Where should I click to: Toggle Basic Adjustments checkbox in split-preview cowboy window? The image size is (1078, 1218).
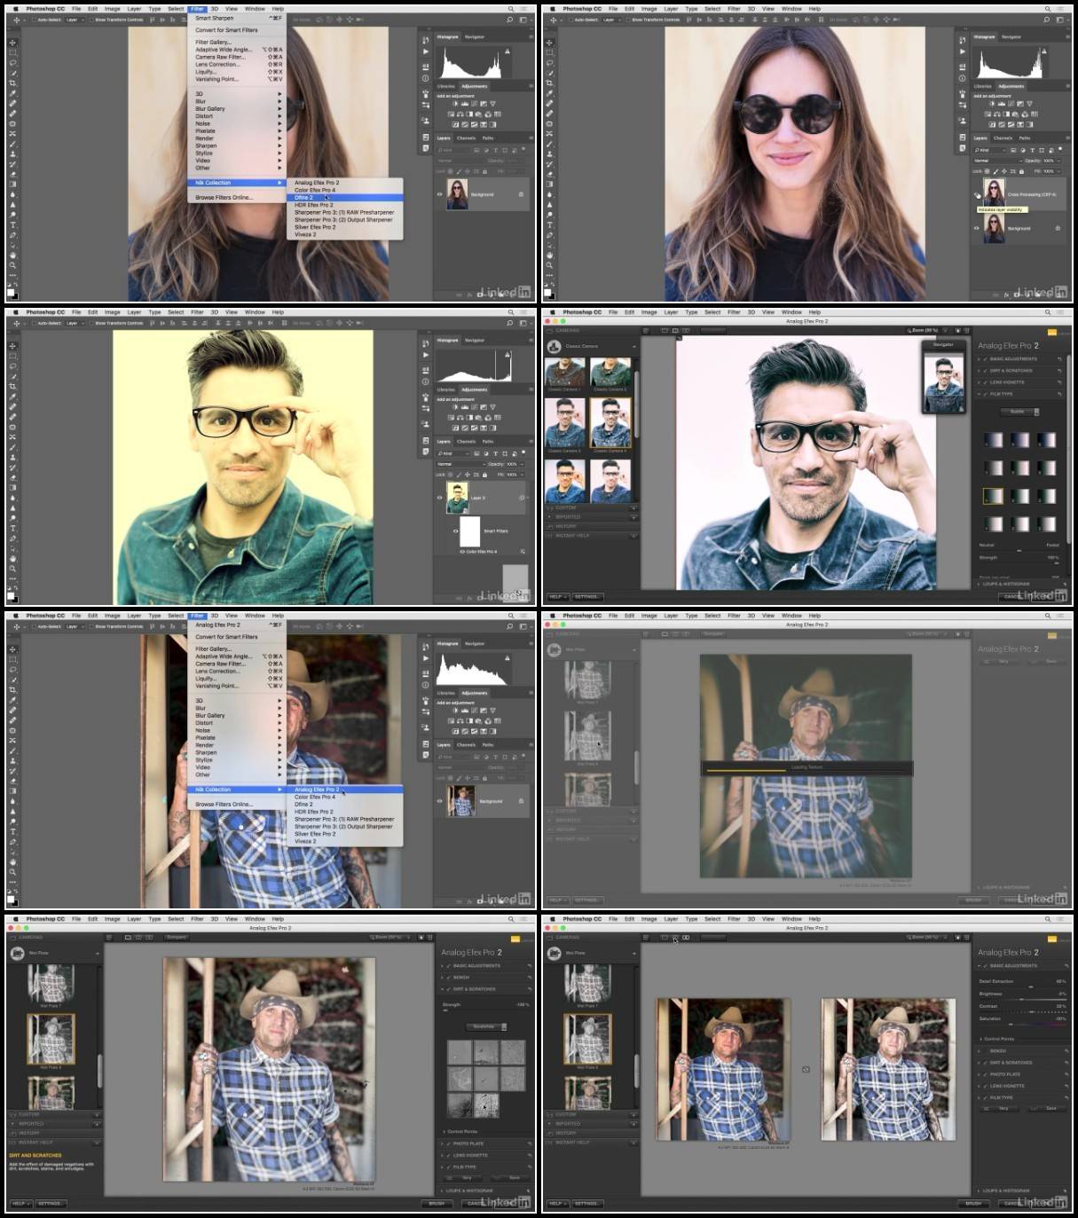click(986, 965)
